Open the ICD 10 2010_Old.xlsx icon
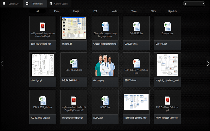The image size is (210, 131). (x=43, y=100)
